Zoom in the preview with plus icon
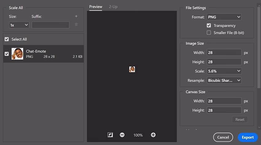The width and height of the screenshot is (261, 145). (x=153, y=135)
